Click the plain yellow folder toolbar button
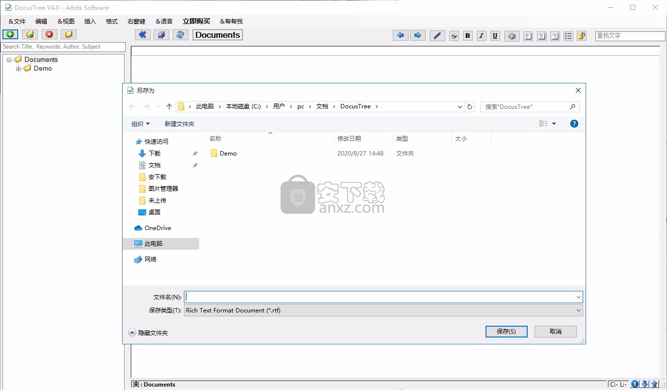667x390 pixels. click(69, 34)
